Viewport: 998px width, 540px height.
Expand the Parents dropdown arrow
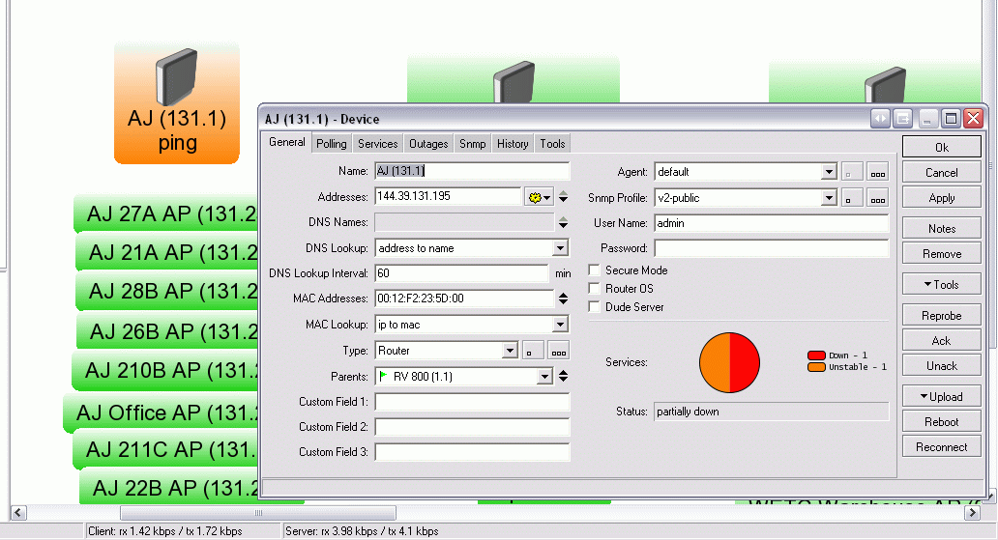(544, 377)
